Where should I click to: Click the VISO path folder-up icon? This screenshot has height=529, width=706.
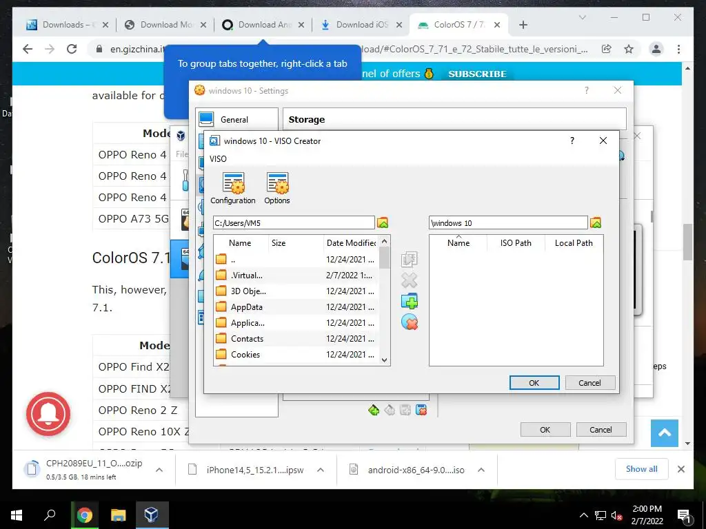595,222
